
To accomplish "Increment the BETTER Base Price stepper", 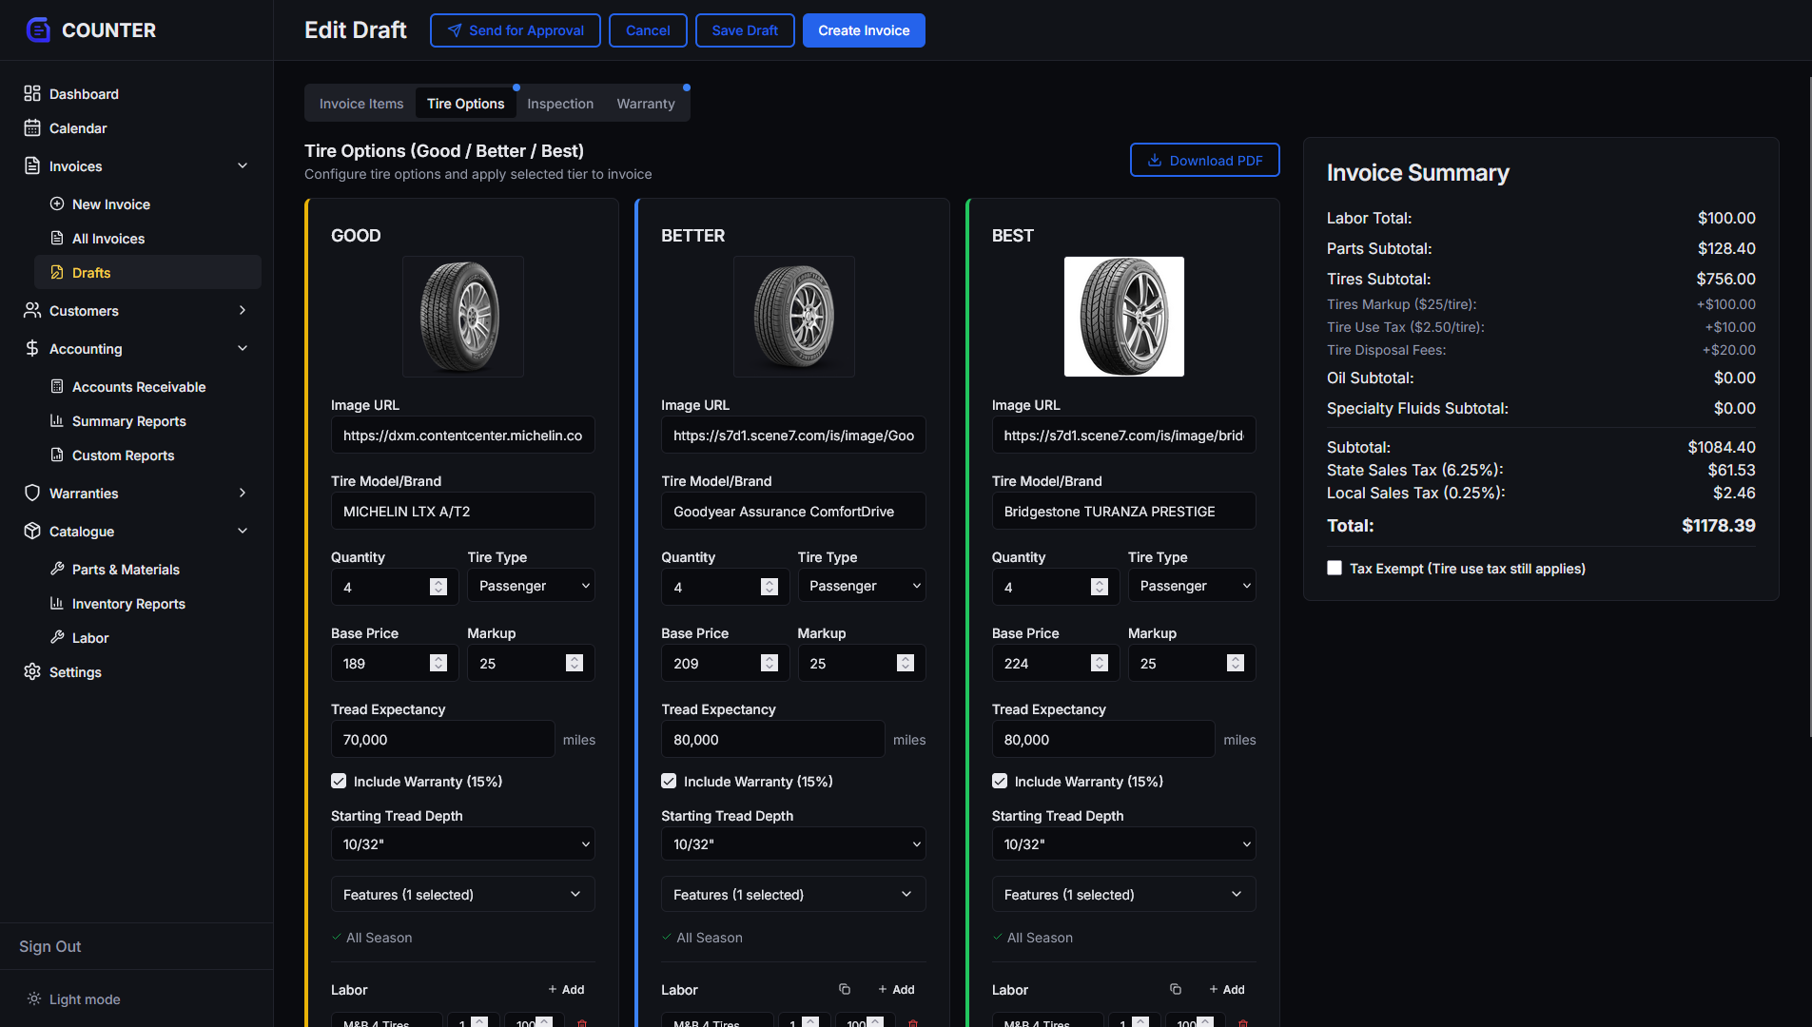I will coord(770,658).
